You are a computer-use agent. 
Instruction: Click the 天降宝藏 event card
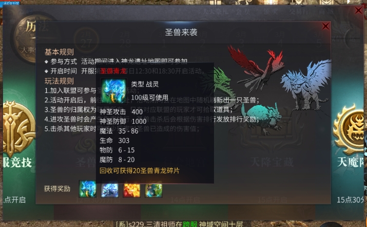272,162
